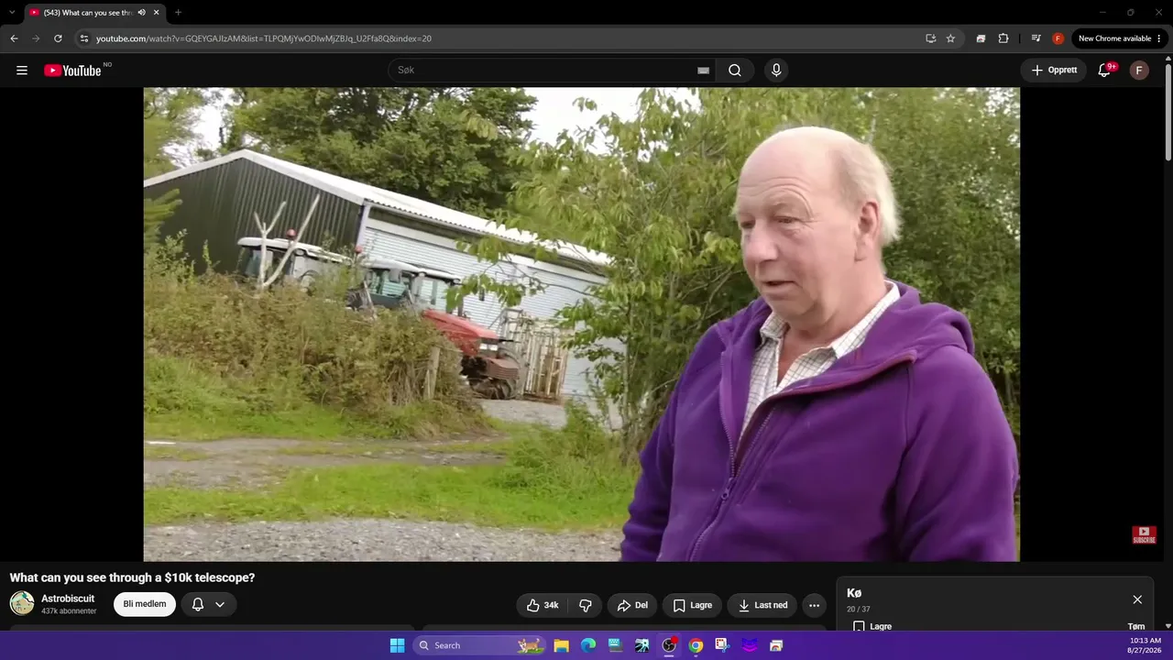Click the 20 / 37 queue counter
The width and height of the screenshot is (1173, 660).
point(859,610)
